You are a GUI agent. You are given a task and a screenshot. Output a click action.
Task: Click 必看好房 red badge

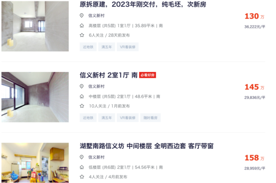[148, 75]
